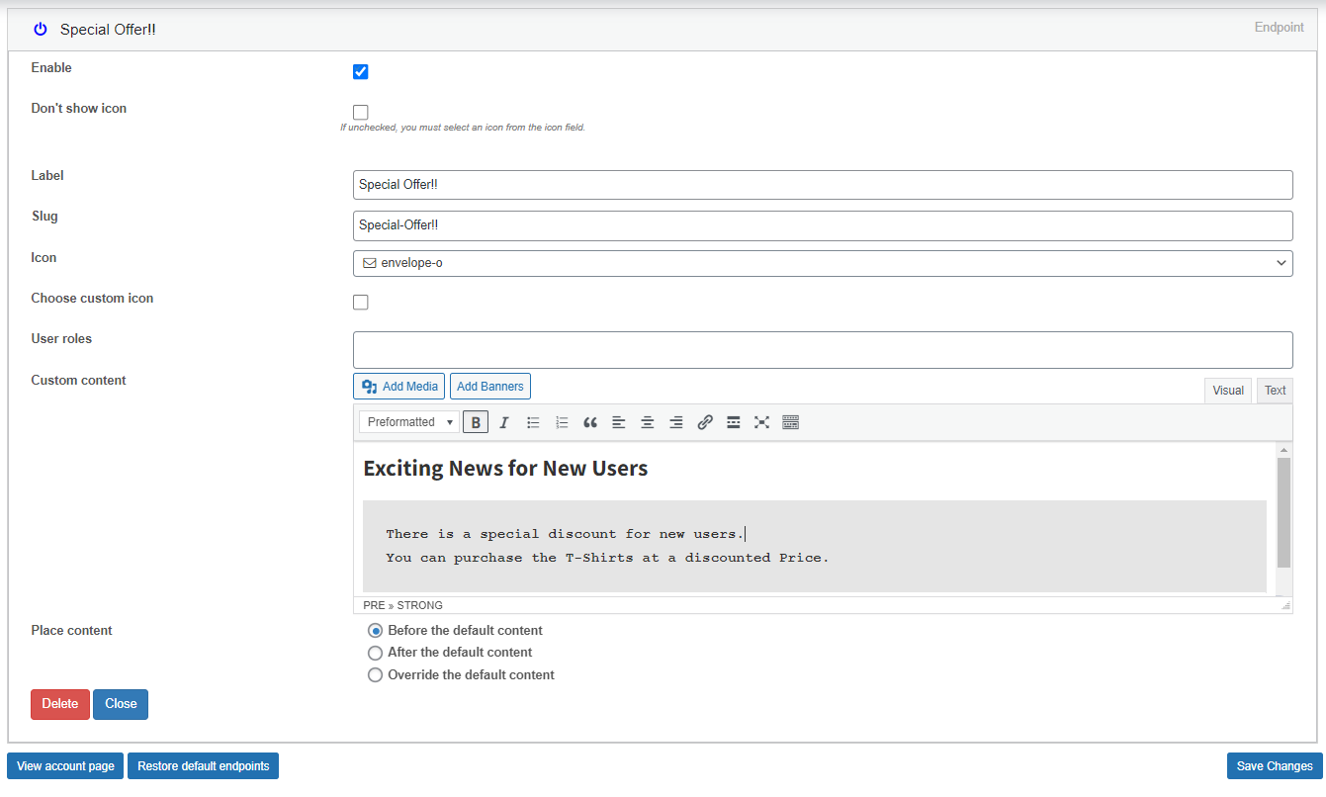The width and height of the screenshot is (1326, 797).
Task: Check the Don't show icon option
Action: (360, 112)
